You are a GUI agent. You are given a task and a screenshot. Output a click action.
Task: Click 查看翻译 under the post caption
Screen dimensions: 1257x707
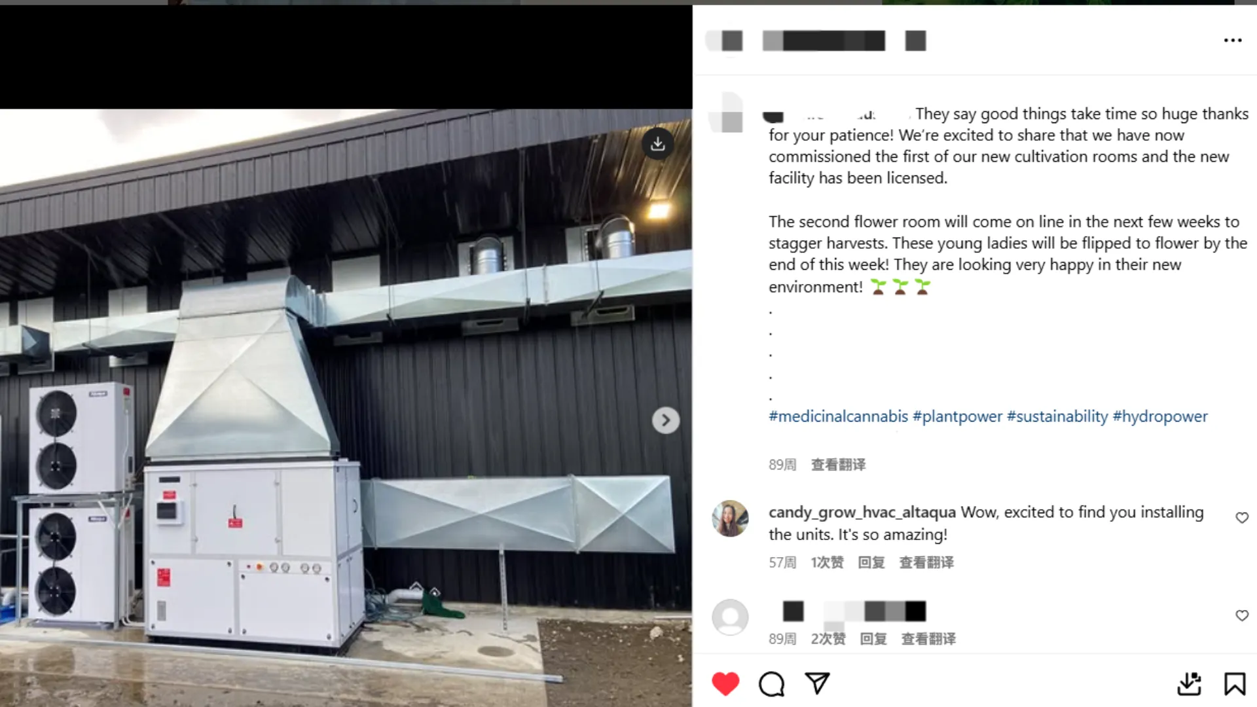click(838, 465)
